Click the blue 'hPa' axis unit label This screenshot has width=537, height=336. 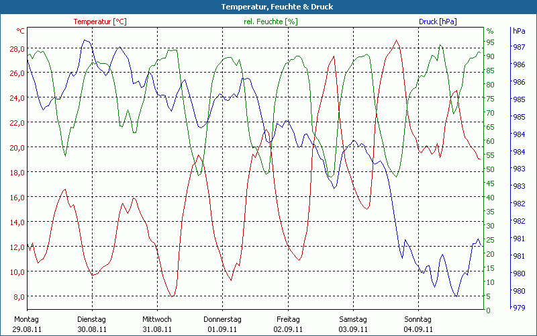(519, 31)
